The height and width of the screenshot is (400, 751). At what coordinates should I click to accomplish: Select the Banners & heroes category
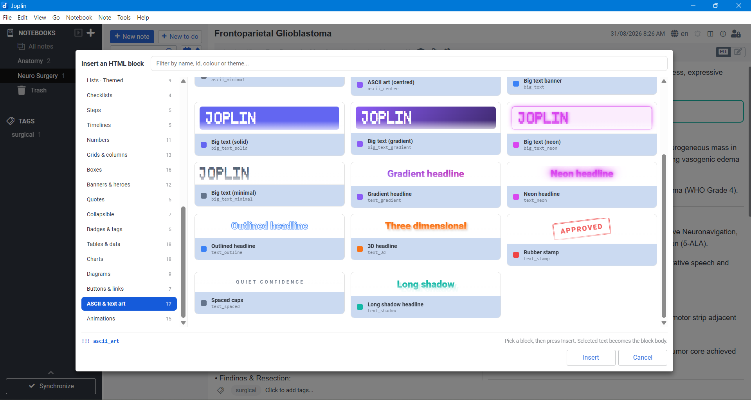pos(129,185)
